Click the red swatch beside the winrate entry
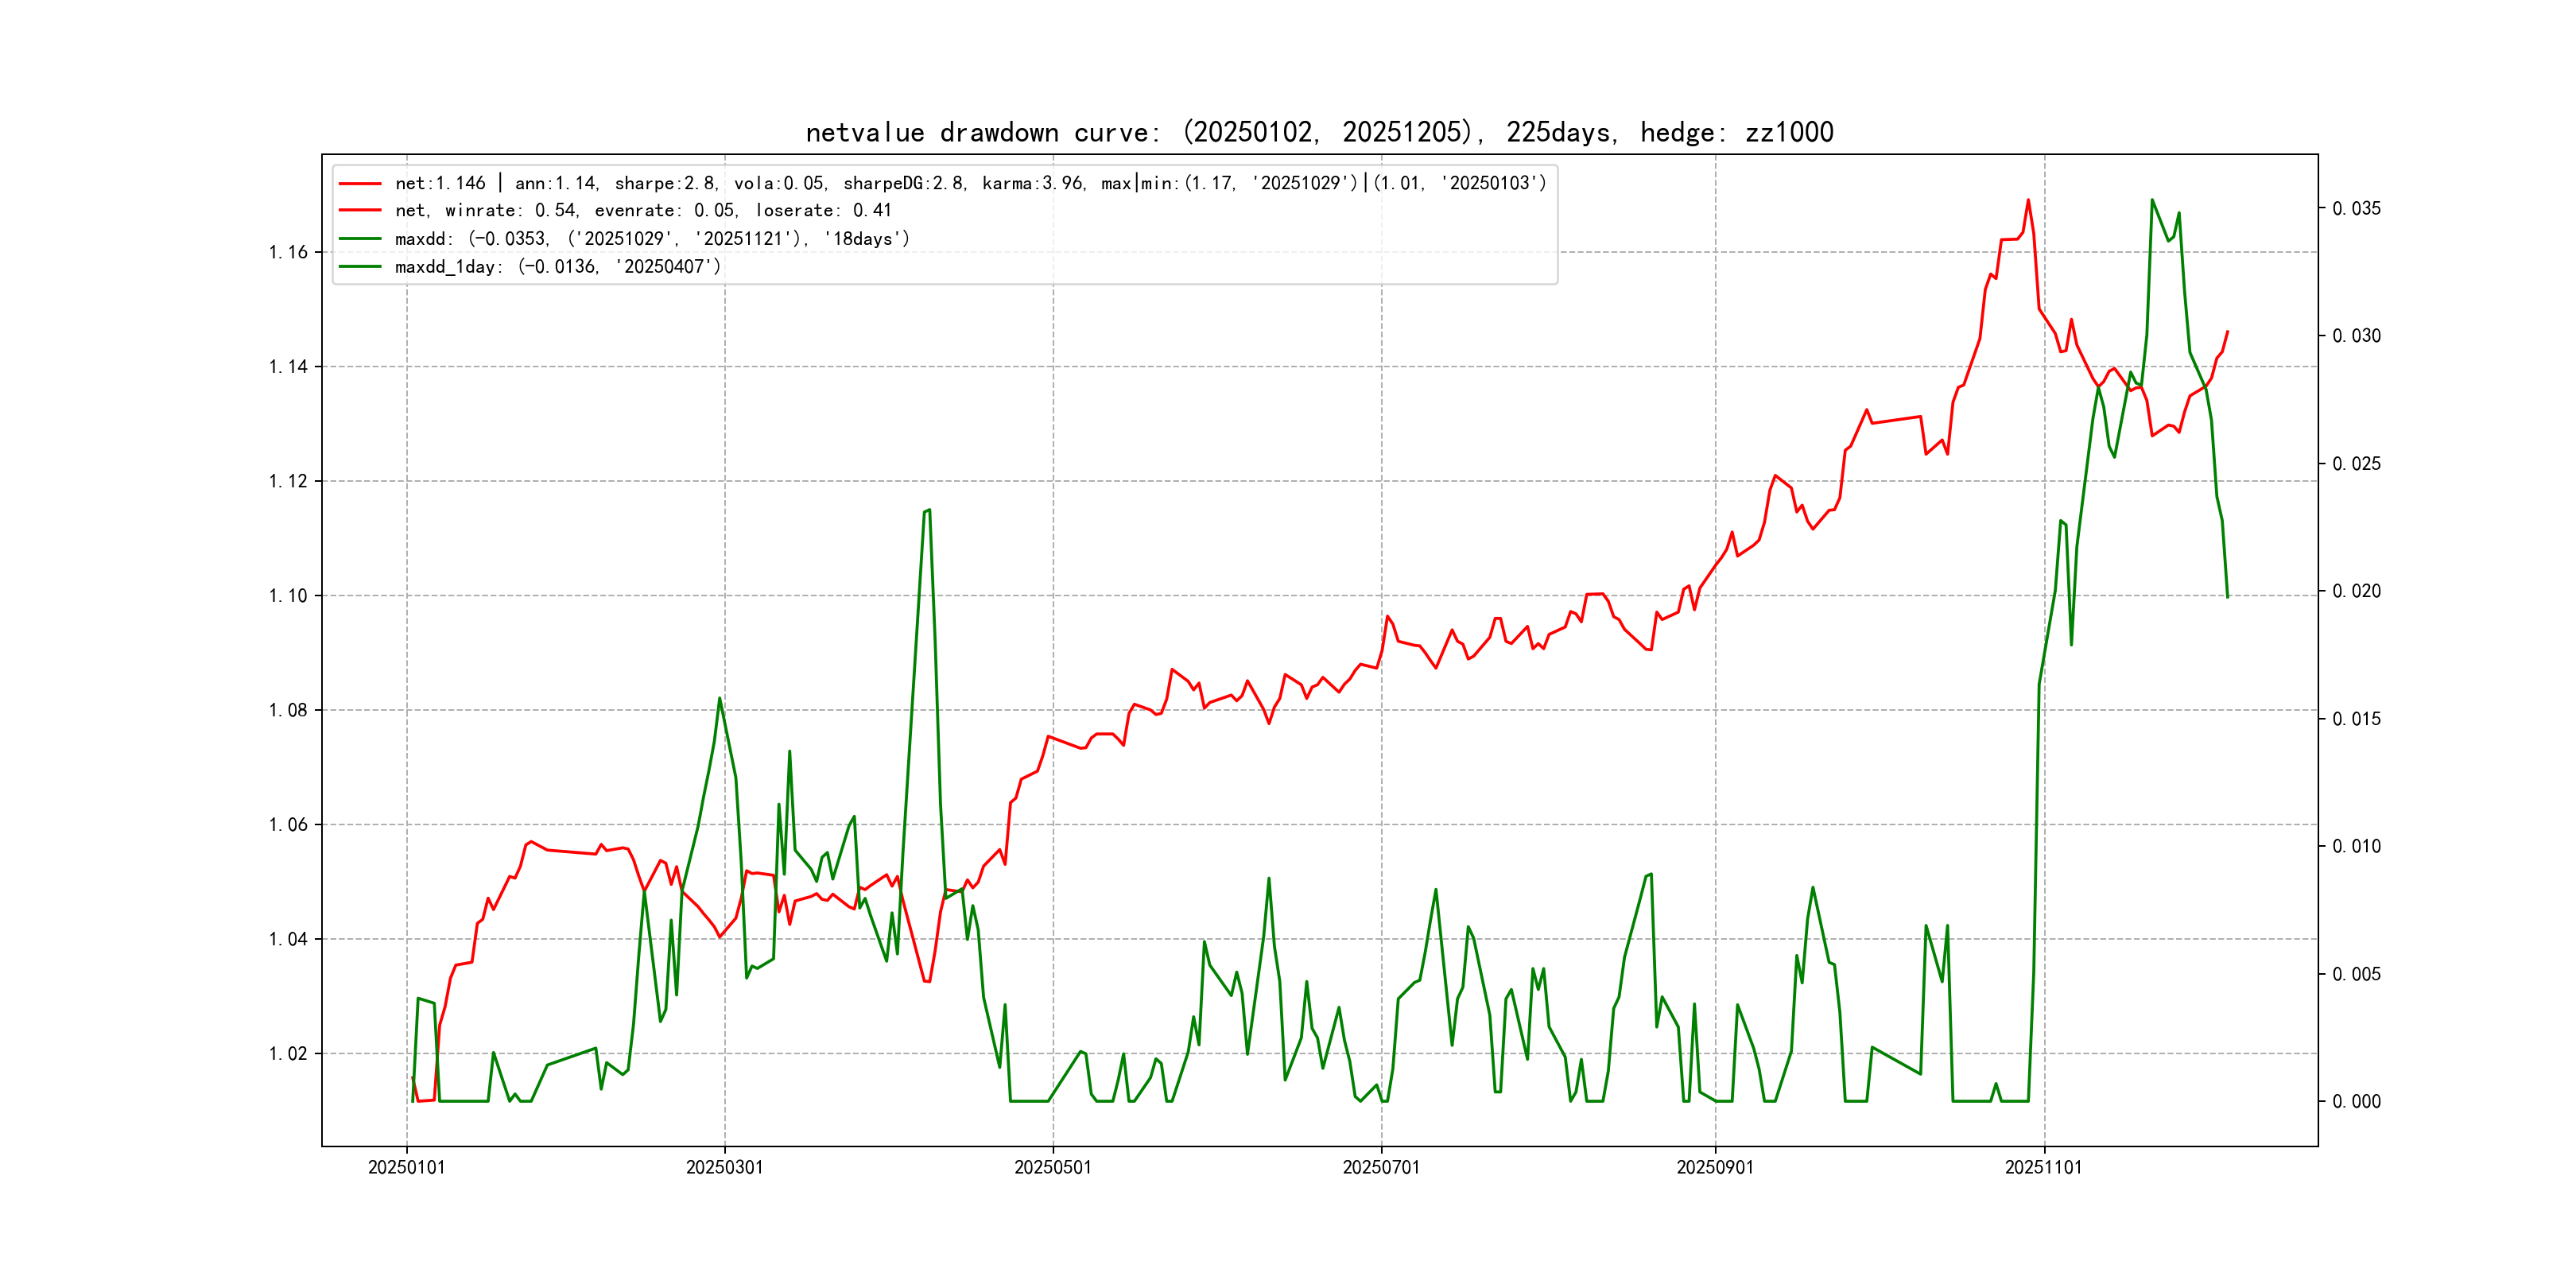This screenshot has width=2576, height=1288. 360,211
